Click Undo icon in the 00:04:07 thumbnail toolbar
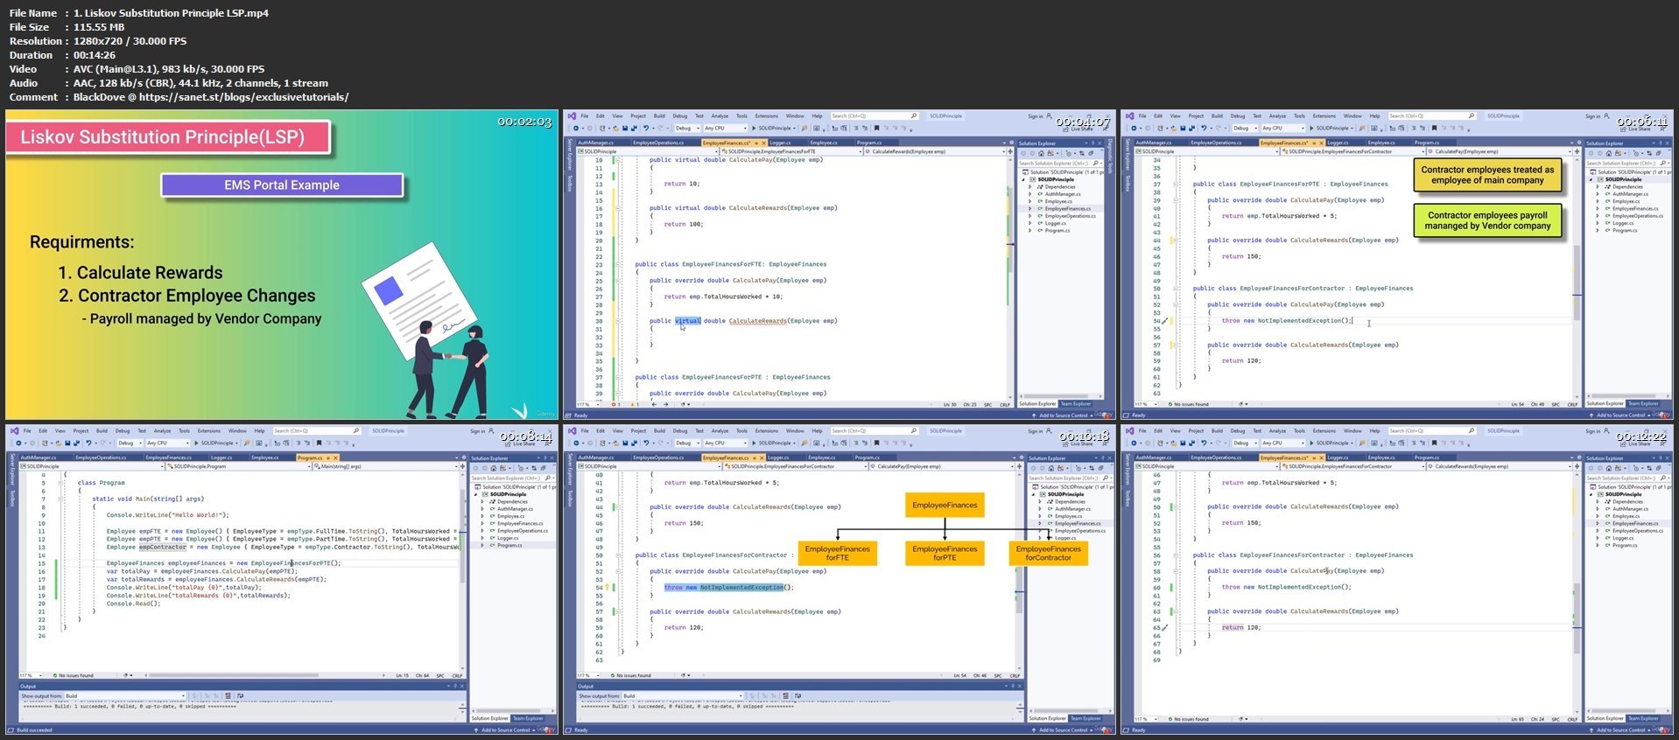The width and height of the screenshot is (1679, 740). [x=646, y=128]
